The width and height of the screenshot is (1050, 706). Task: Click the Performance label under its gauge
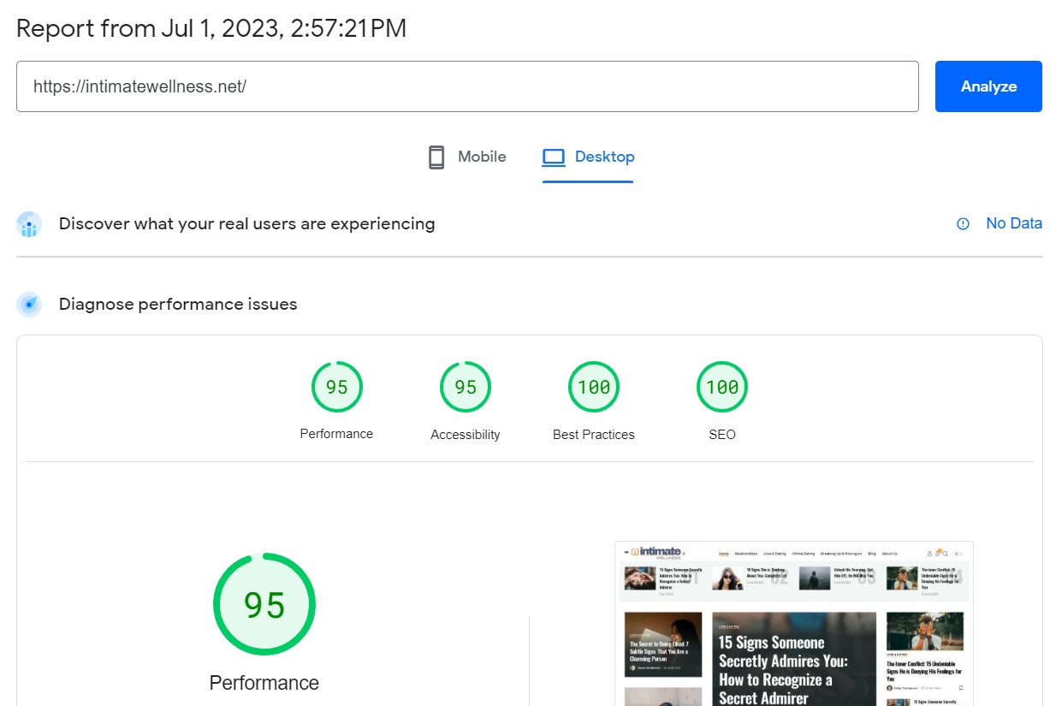(x=336, y=434)
